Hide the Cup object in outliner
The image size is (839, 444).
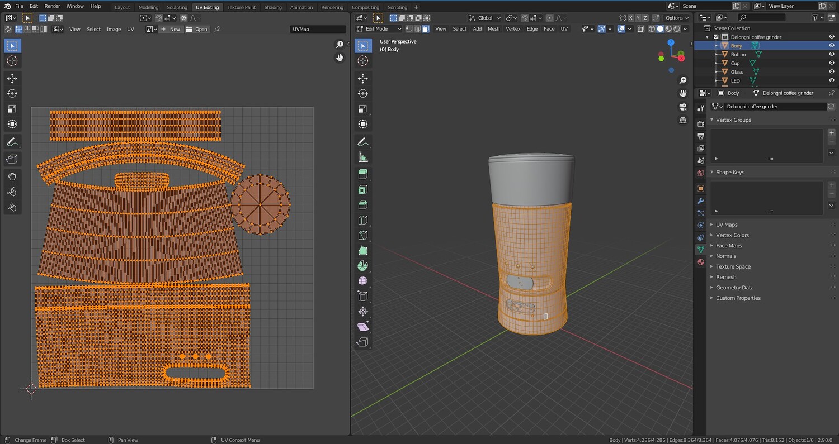pos(831,63)
